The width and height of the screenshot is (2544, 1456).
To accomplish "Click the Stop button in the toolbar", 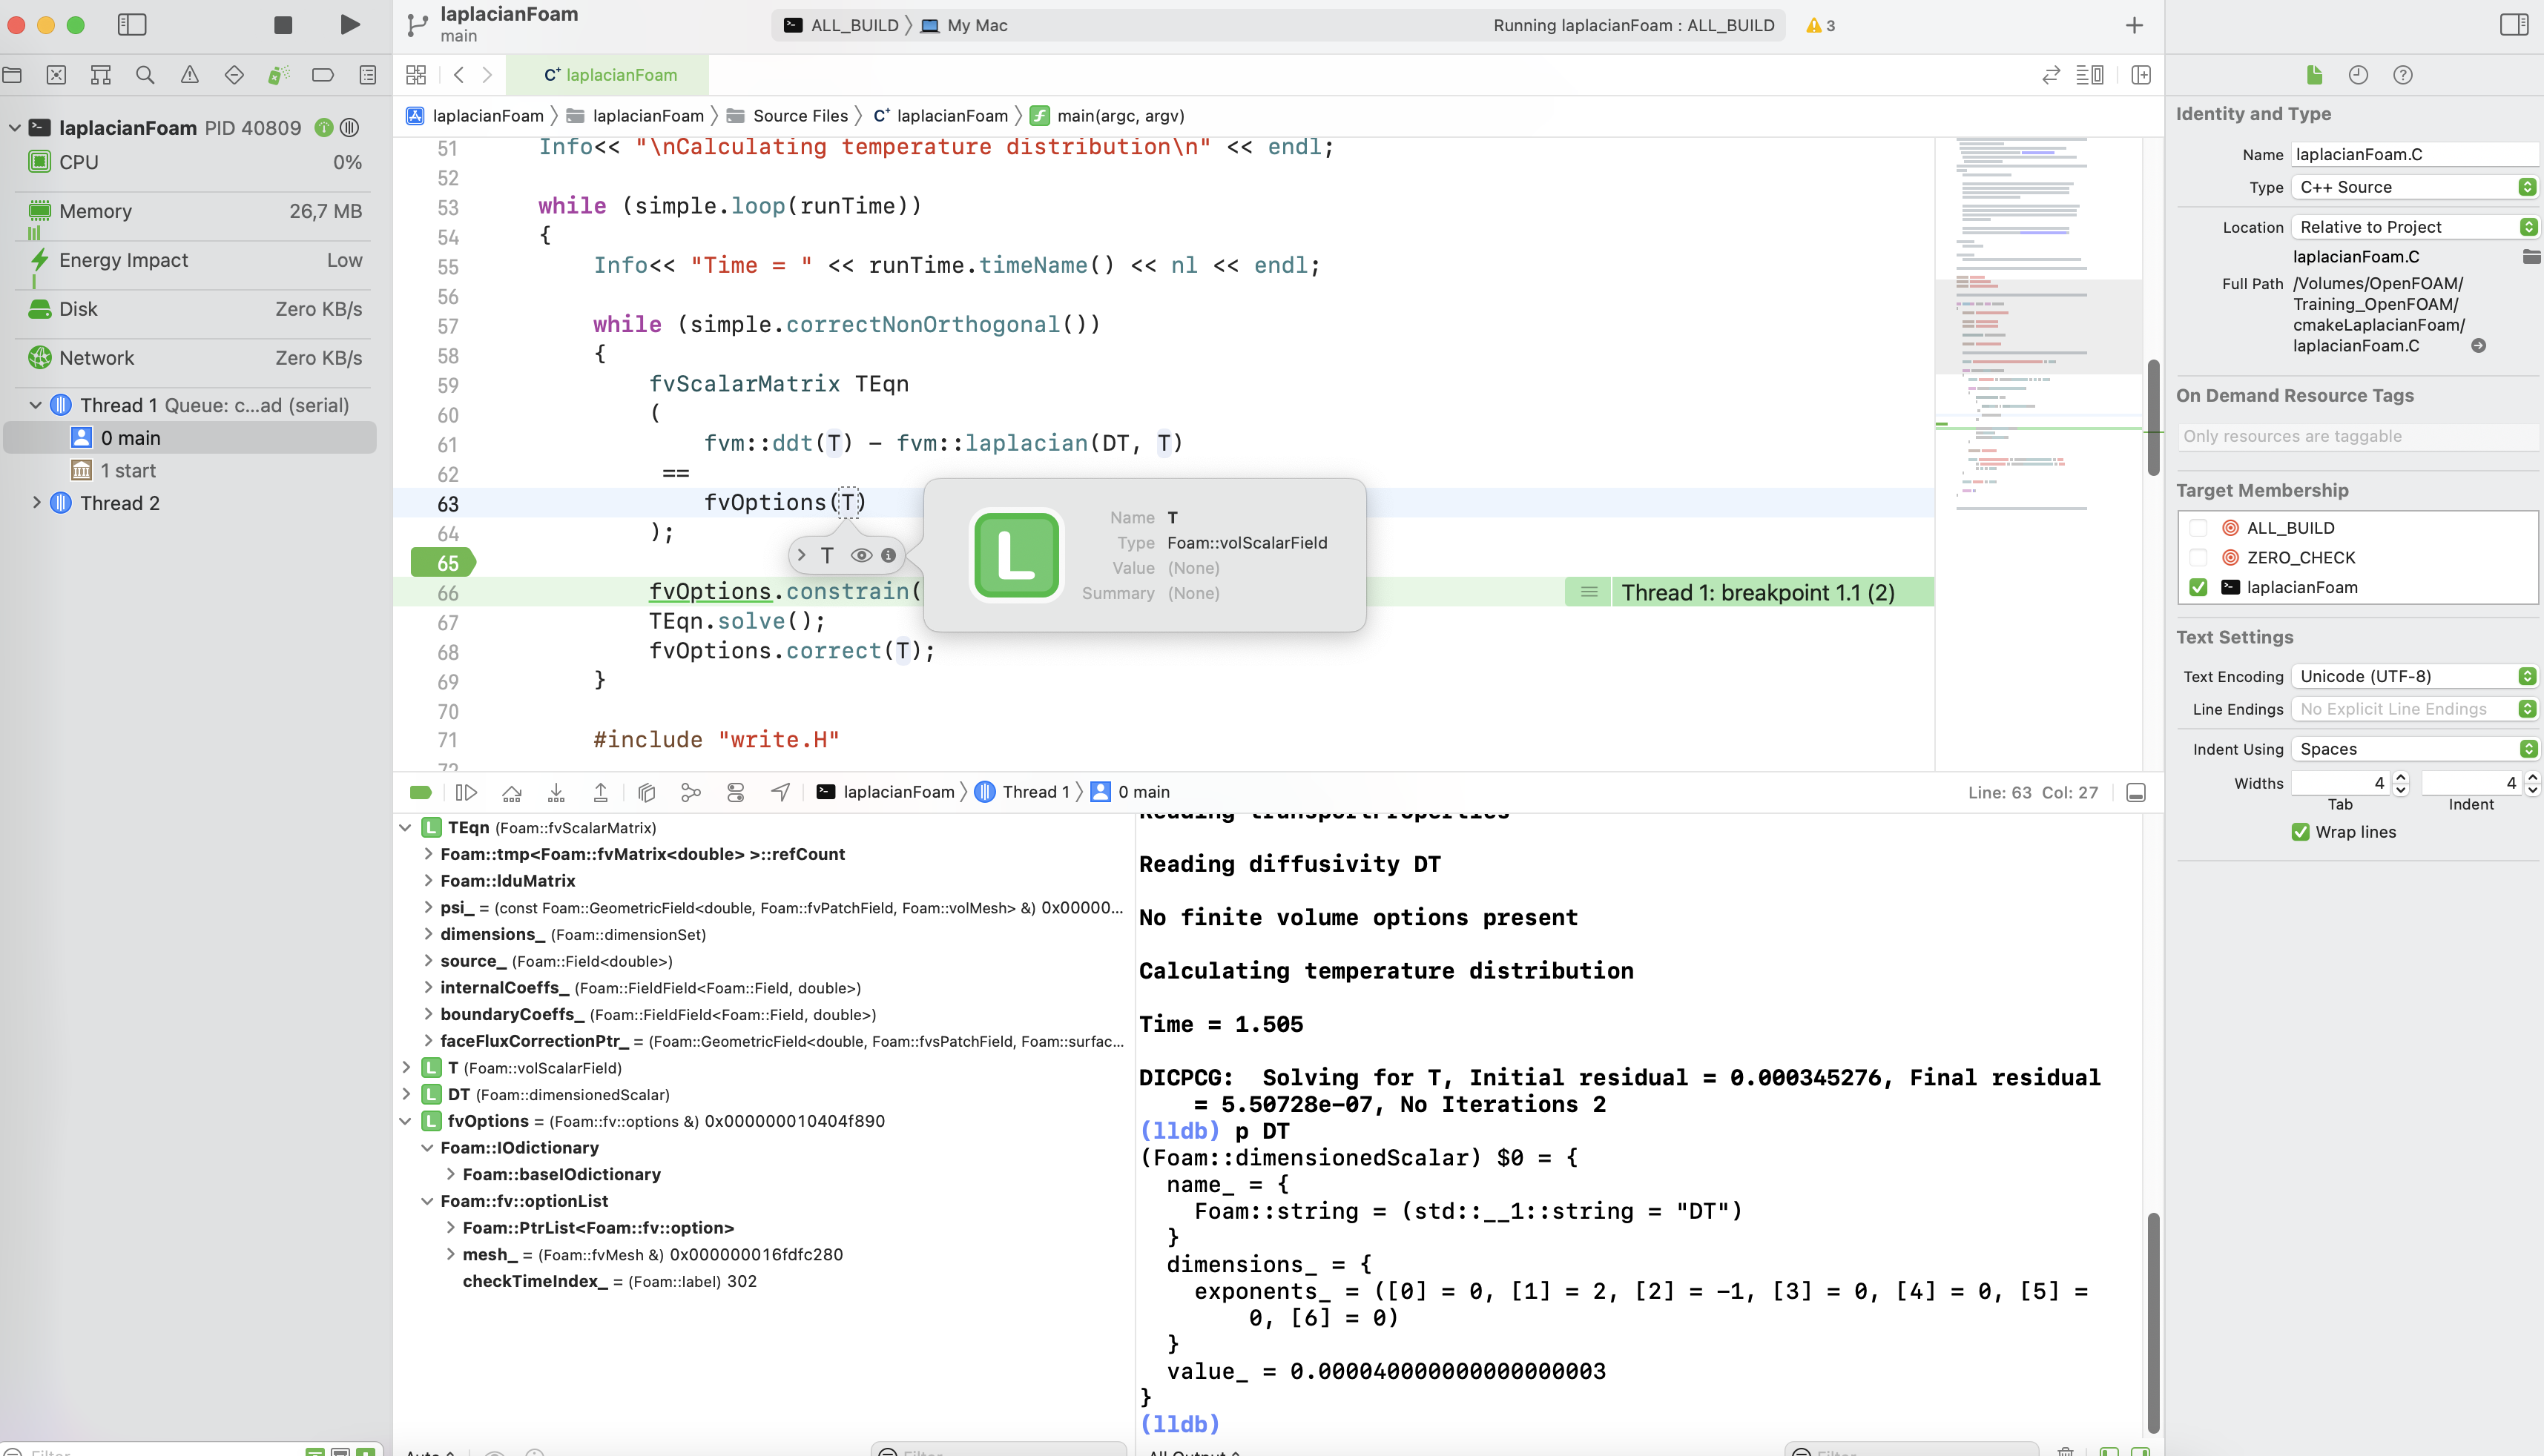I will [283, 25].
